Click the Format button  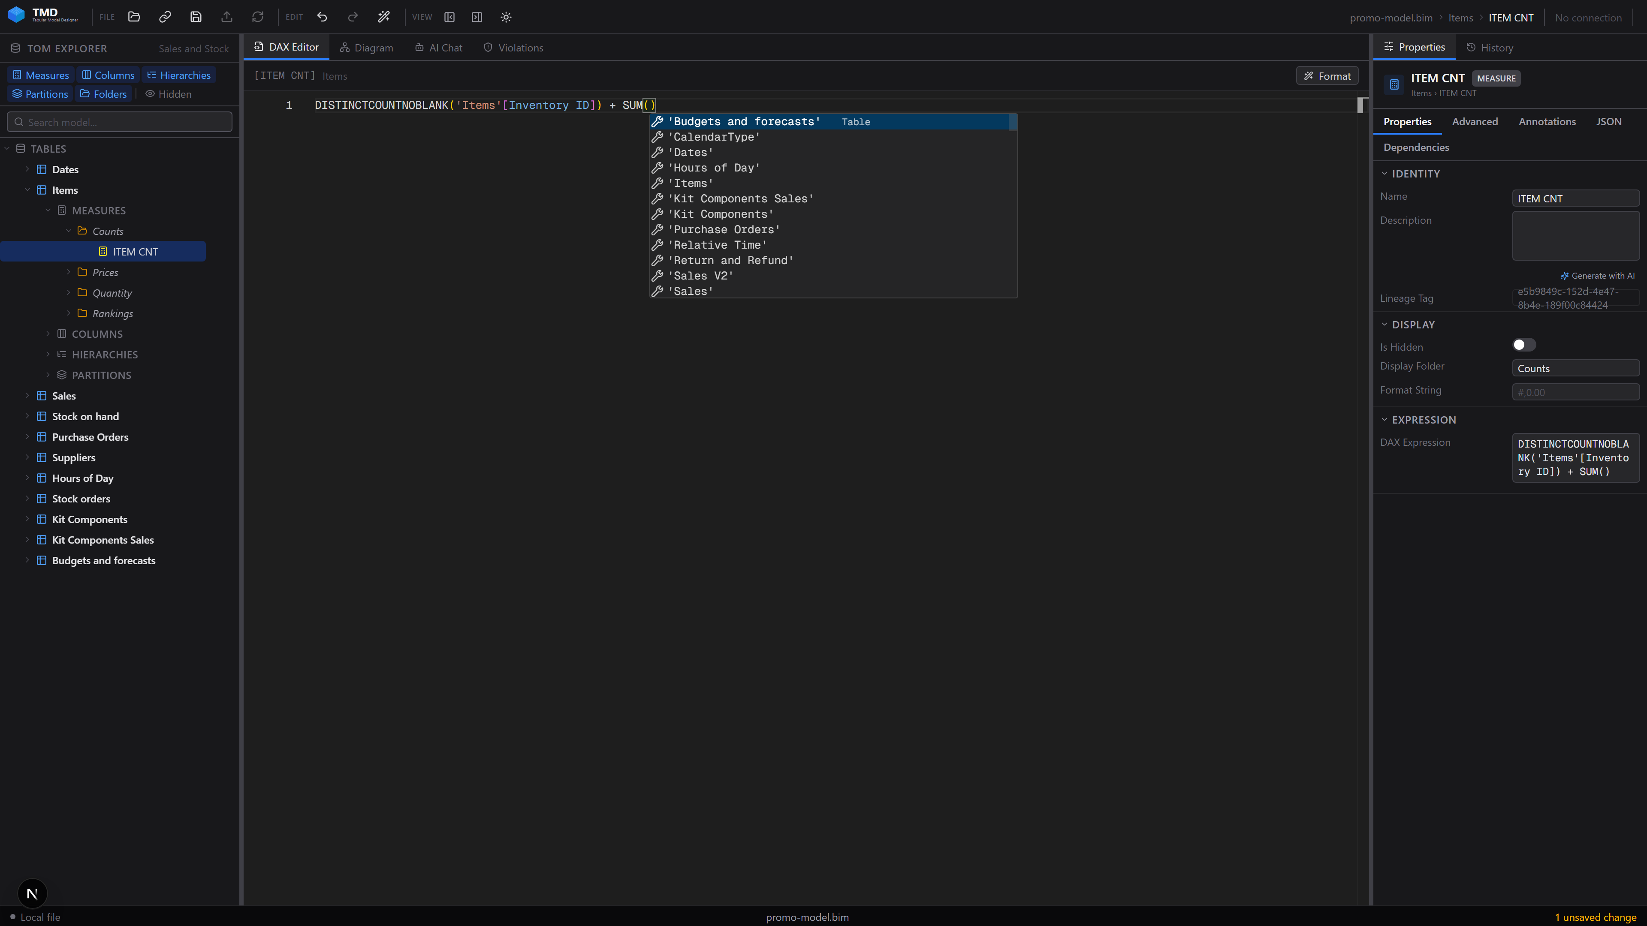[1327, 76]
